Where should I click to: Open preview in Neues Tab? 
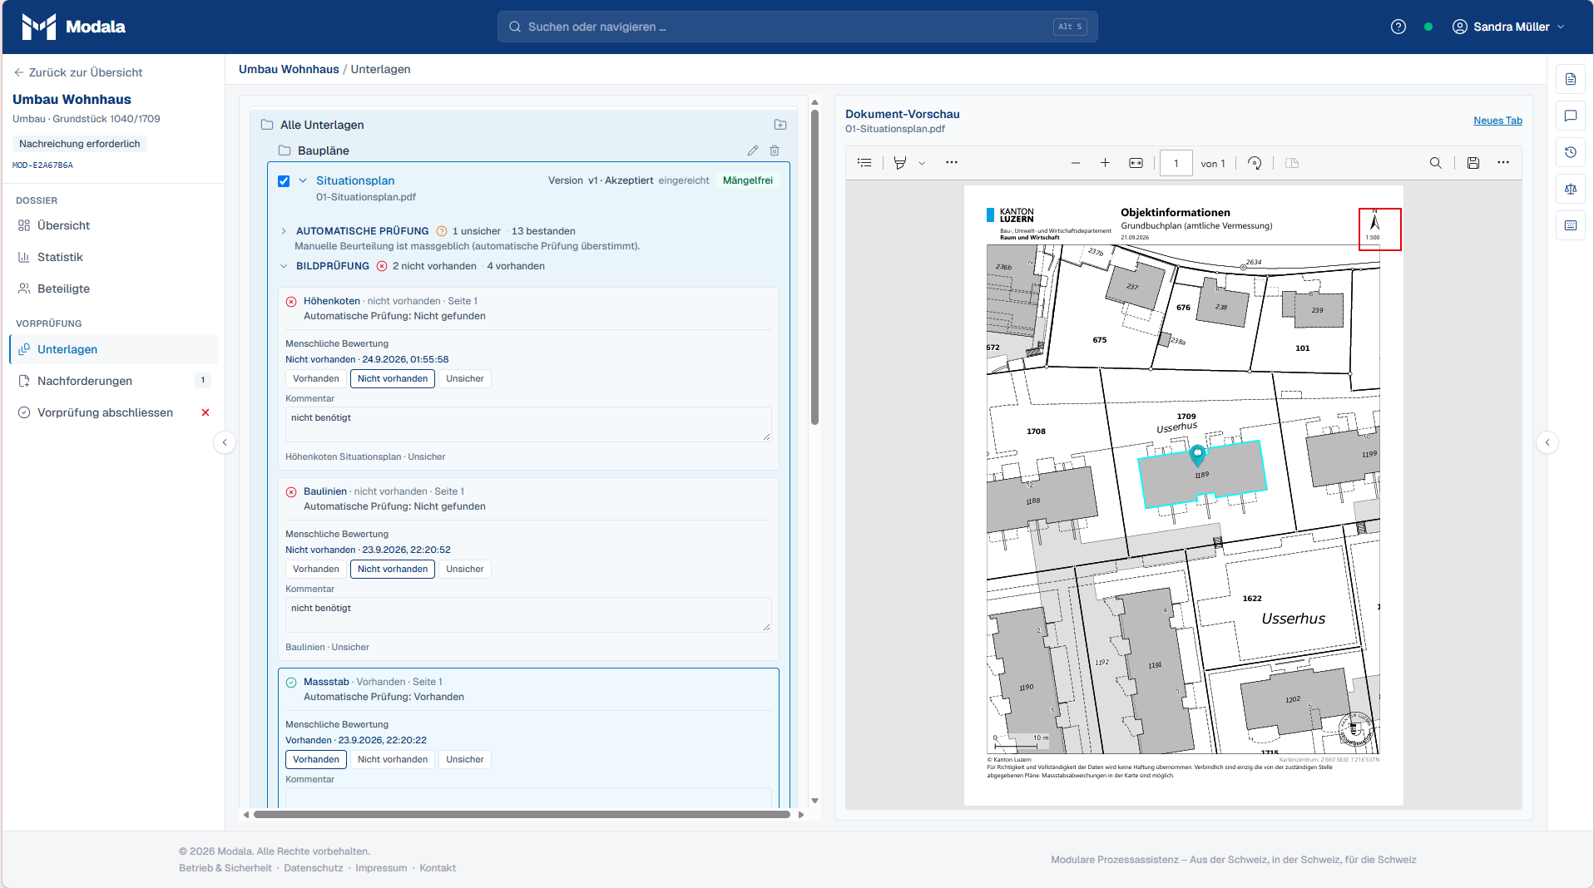(1497, 121)
